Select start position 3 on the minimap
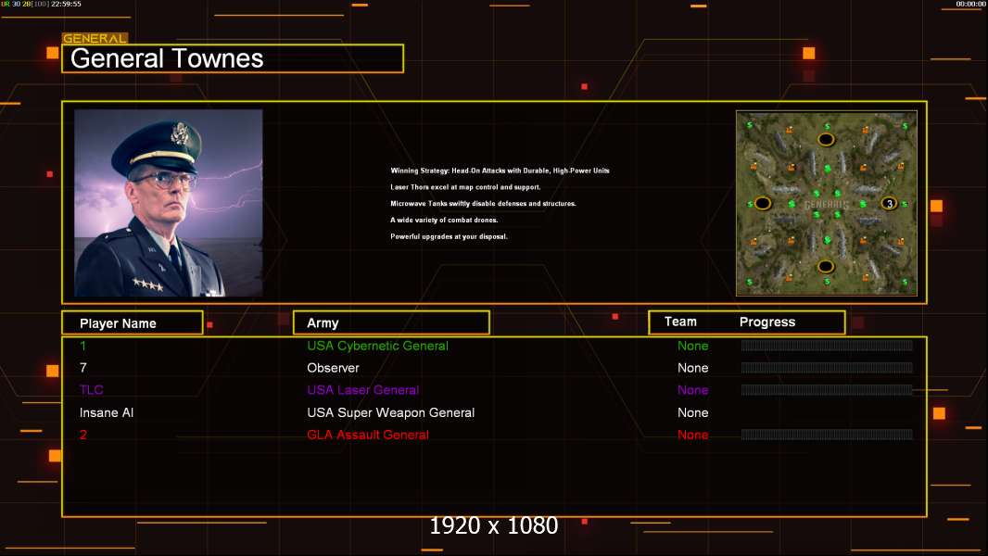The height and width of the screenshot is (556, 988). pyautogui.click(x=889, y=204)
